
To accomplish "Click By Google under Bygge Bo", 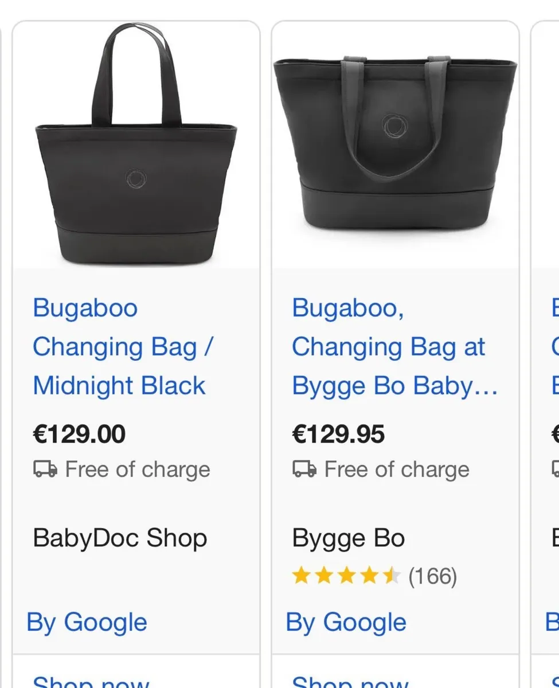I will click(345, 622).
